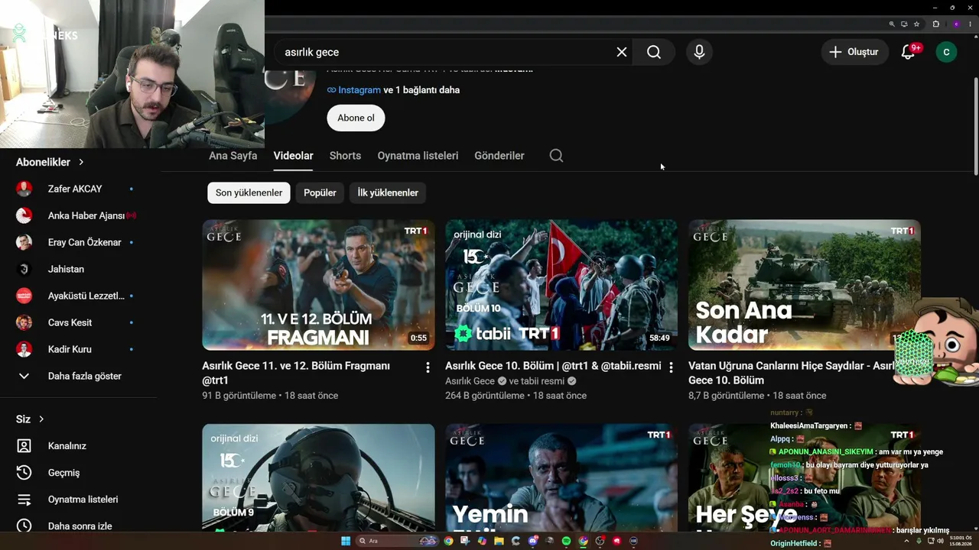Play the 'Son Ana Kadar' video thumbnail
Viewport: 979px width, 550px height.
pyautogui.click(x=805, y=285)
